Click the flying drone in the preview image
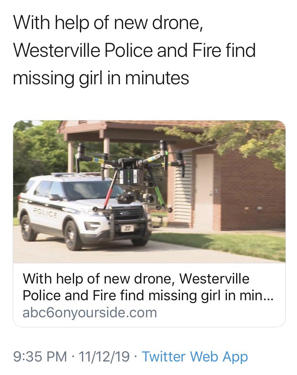 [x=131, y=176]
